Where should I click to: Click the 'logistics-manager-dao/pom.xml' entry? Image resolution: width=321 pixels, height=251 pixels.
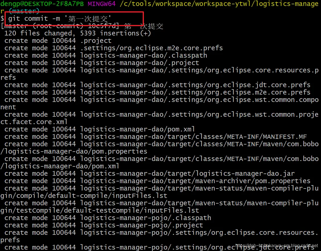tap(137, 129)
